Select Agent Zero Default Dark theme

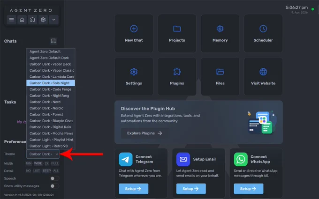[51, 58]
